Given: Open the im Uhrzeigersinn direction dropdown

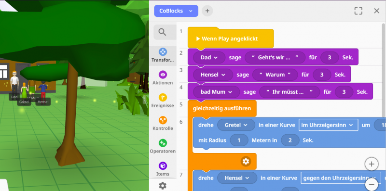Looking at the screenshot, I should [x=329, y=125].
